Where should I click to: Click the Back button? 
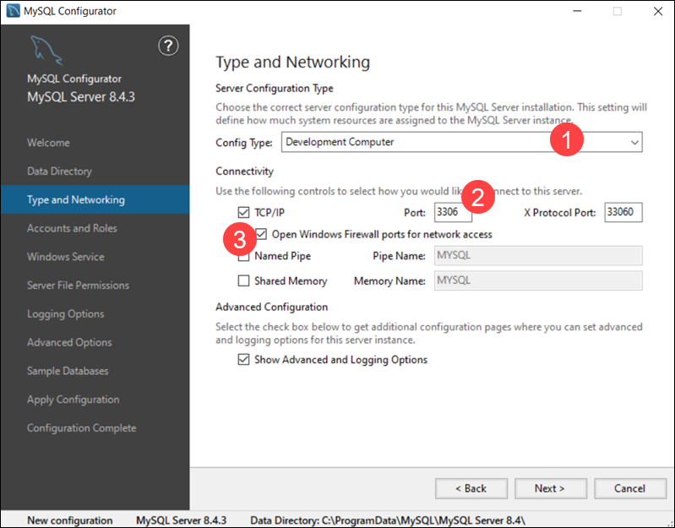coord(471,488)
